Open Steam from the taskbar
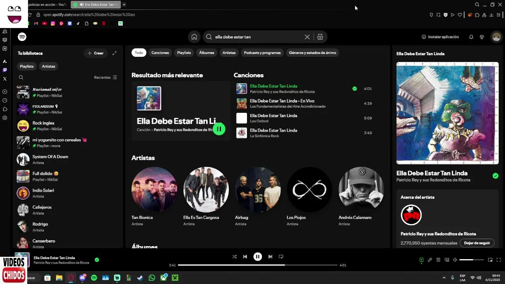The image size is (505, 284). coord(140,278)
